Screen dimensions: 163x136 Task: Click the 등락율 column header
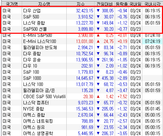[x=122, y=4]
